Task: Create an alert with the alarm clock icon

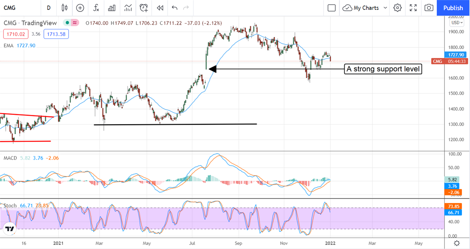Action: (144, 7)
